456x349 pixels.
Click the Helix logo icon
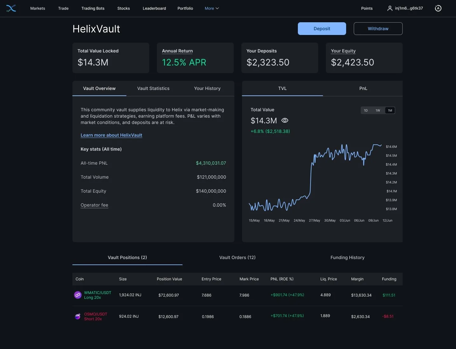11,8
